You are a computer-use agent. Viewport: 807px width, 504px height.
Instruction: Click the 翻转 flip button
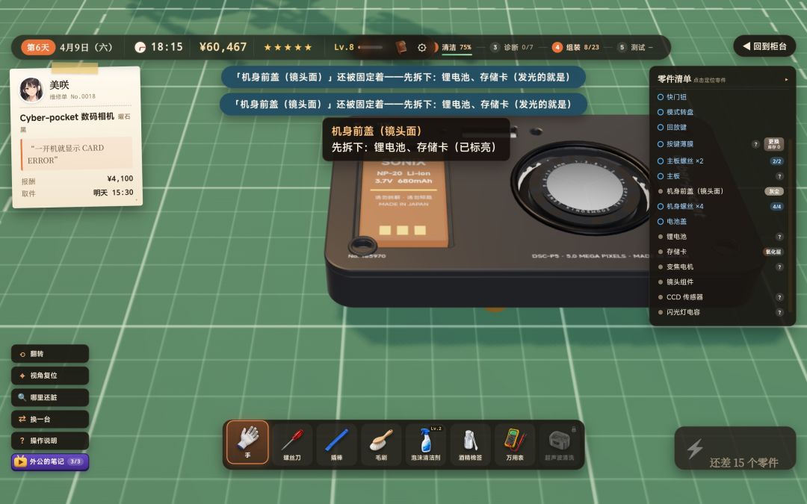tap(50, 354)
